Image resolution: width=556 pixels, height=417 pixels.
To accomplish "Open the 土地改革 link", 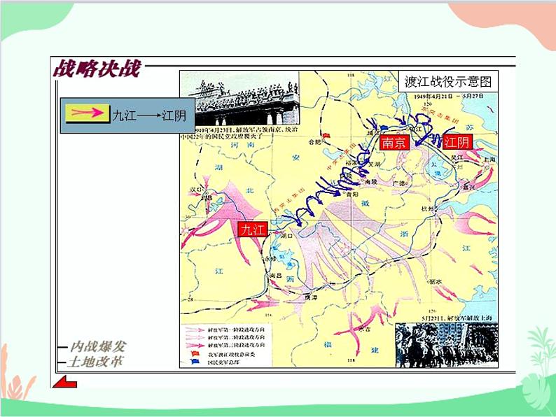I will point(95,362).
